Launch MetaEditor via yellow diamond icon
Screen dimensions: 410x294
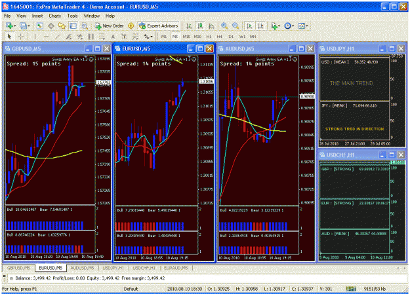click(x=131, y=26)
